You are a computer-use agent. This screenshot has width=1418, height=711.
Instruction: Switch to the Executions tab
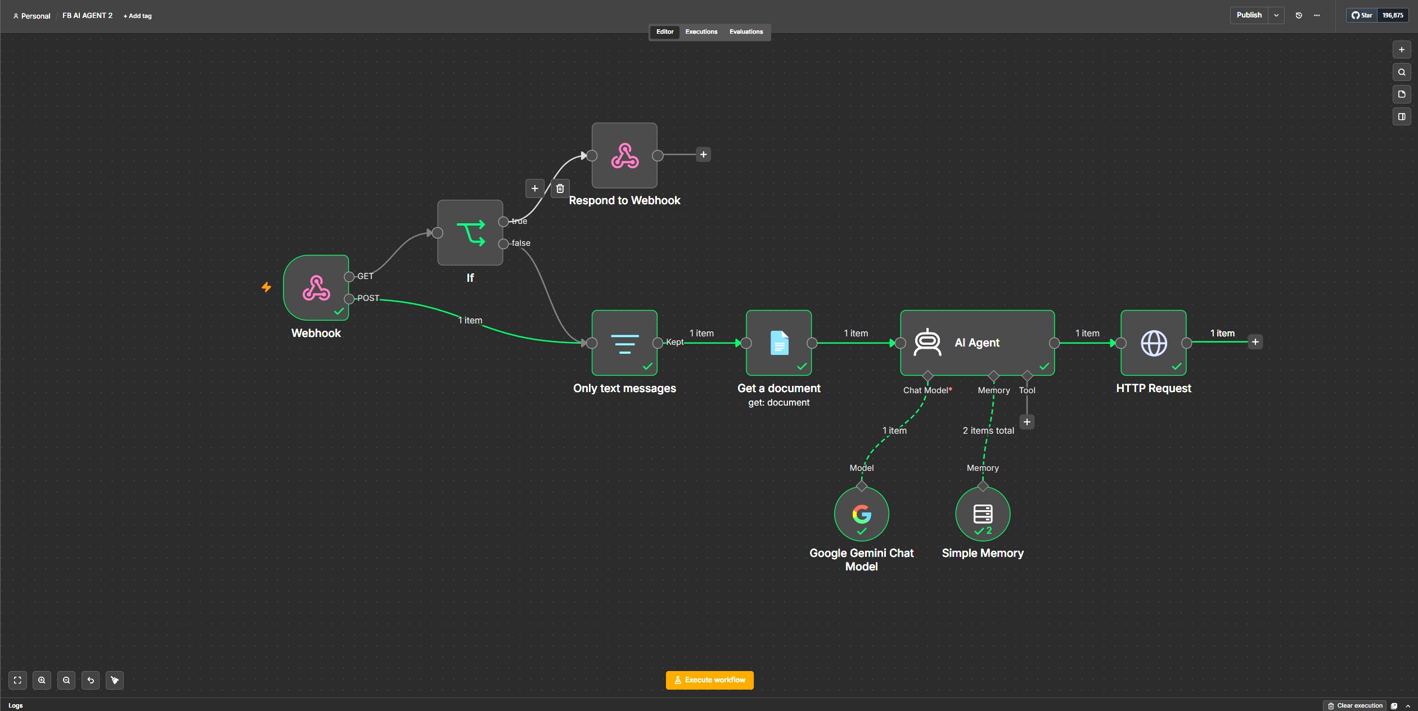point(701,31)
